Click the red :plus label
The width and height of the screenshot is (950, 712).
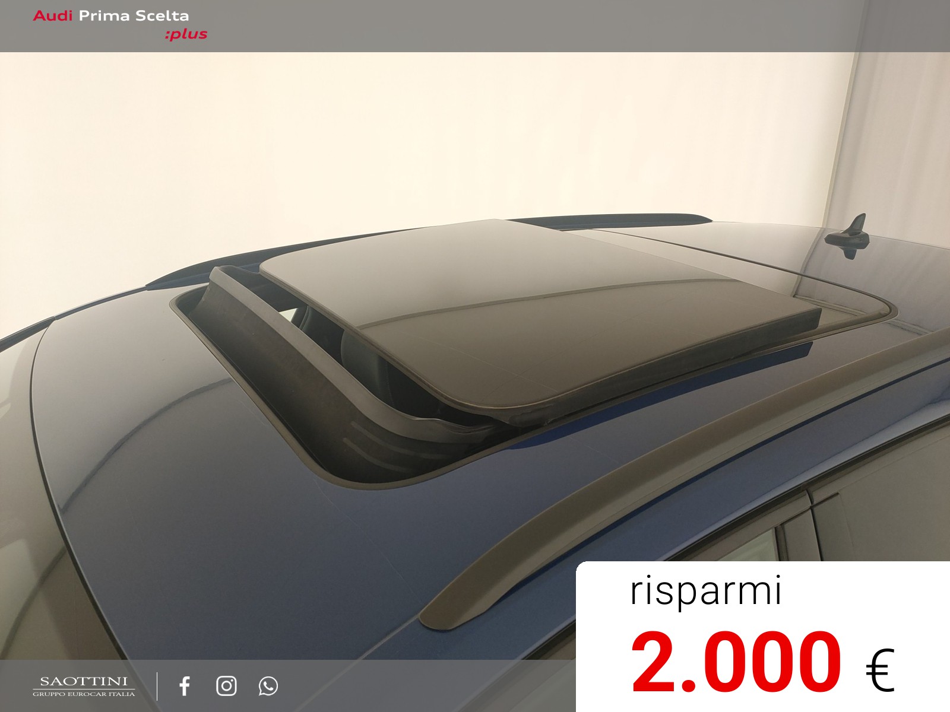click(x=186, y=34)
